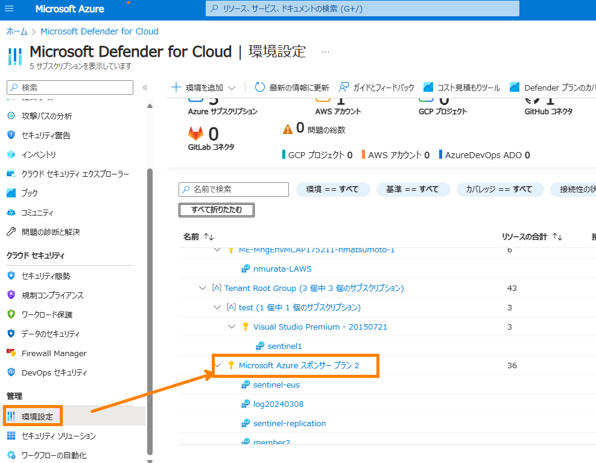Click the top Azure search bar
This screenshot has width=596, height=463.
click(x=362, y=8)
